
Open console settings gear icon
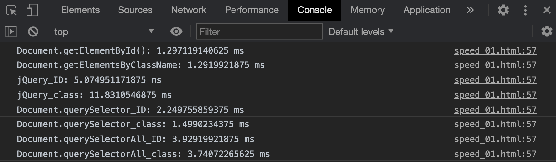coord(547,31)
